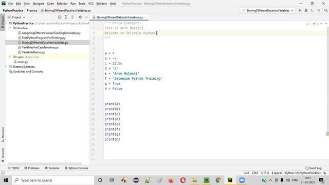The width and height of the screenshot is (329, 185).
Task: Collapse the Practice folder node
Action: click(x=10, y=28)
